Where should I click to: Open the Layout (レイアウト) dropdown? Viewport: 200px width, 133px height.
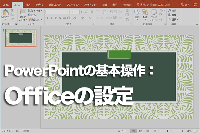[35, 11]
